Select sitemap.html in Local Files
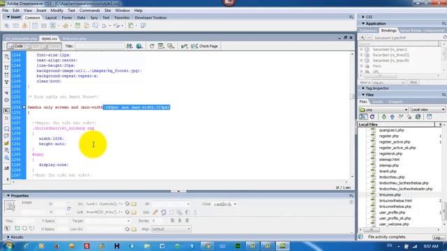 (x=389, y=160)
